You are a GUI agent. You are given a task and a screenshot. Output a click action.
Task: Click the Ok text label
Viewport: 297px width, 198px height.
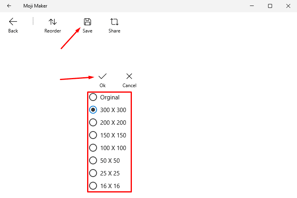103,86
